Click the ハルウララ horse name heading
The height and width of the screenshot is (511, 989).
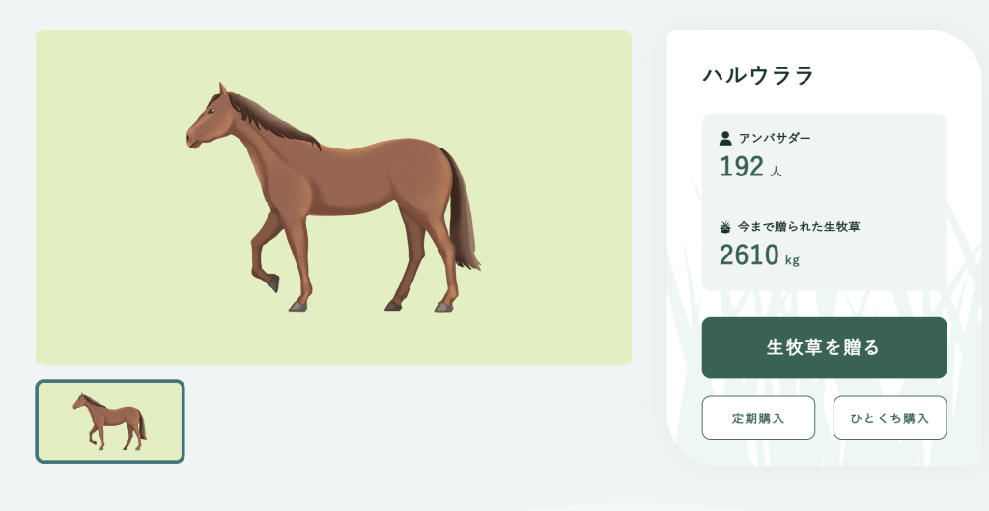click(758, 75)
